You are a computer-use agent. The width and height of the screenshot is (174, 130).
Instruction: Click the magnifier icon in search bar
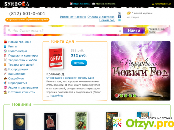pyautogui.click(x=9, y=31)
